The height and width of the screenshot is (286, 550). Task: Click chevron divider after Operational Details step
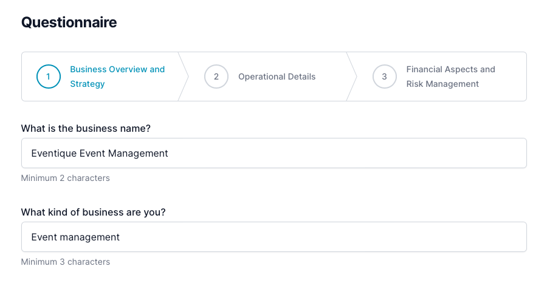352,77
